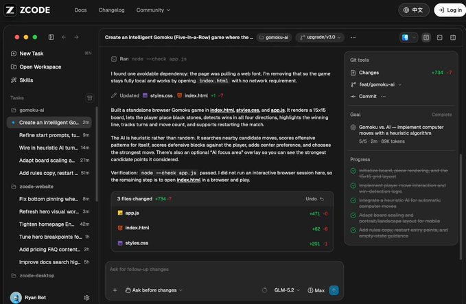Open the Docs menu item
Image resolution: width=466 pixels, height=304 pixels.
(80, 10)
